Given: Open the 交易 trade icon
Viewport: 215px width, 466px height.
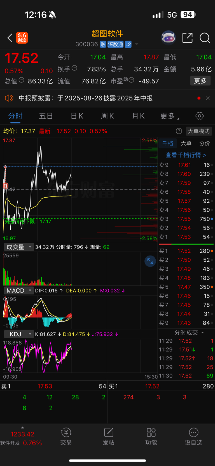Looking at the screenshot, I should point(66,437).
